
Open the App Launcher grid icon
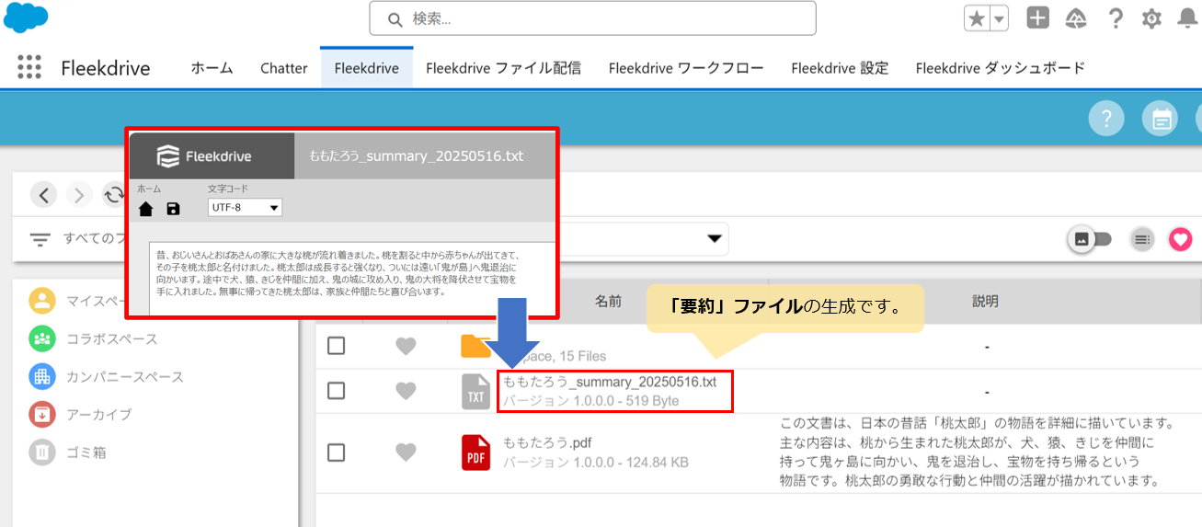29,67
